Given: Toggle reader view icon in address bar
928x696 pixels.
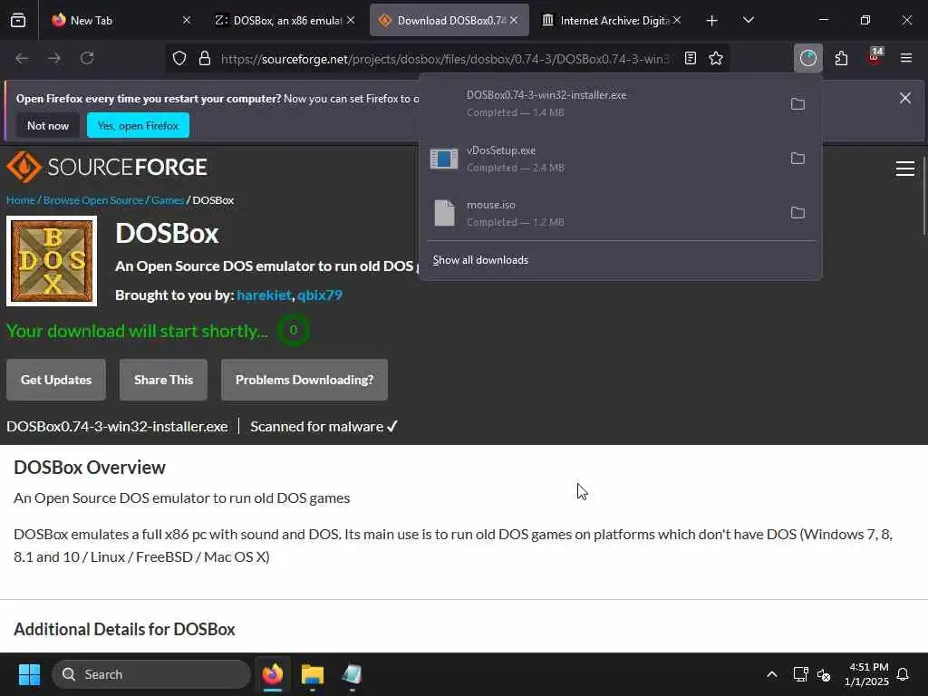Looking at the screenshot, I should 690,58.
